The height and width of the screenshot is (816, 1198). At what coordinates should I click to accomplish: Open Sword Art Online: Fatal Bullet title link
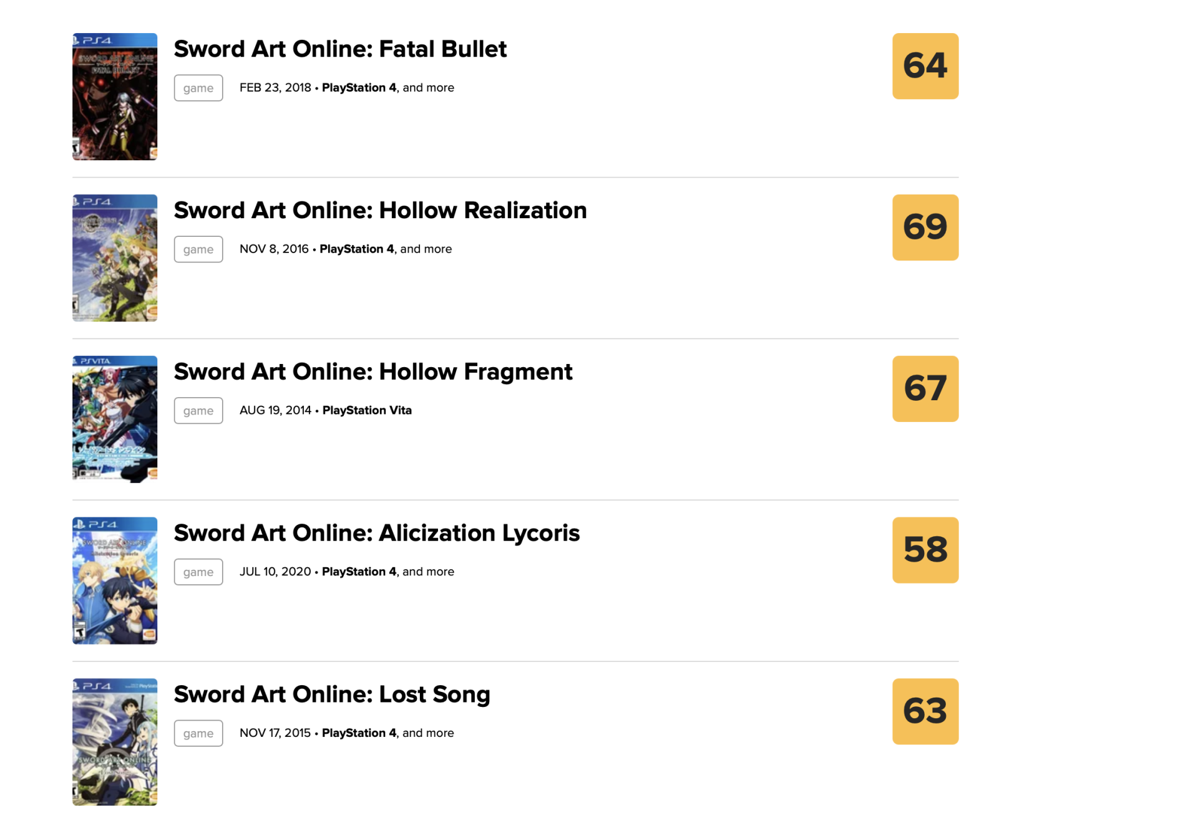[340, 49]
